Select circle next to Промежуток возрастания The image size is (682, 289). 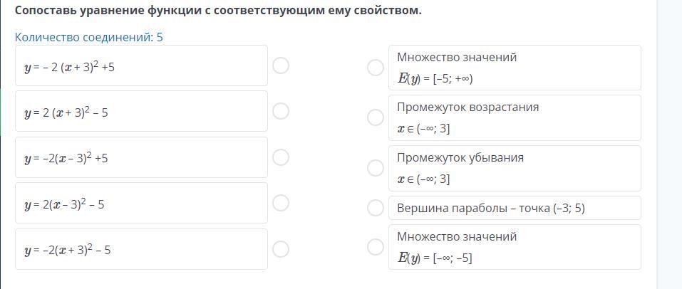point(376,117)
